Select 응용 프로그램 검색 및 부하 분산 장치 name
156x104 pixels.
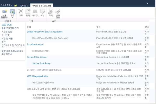53,89
